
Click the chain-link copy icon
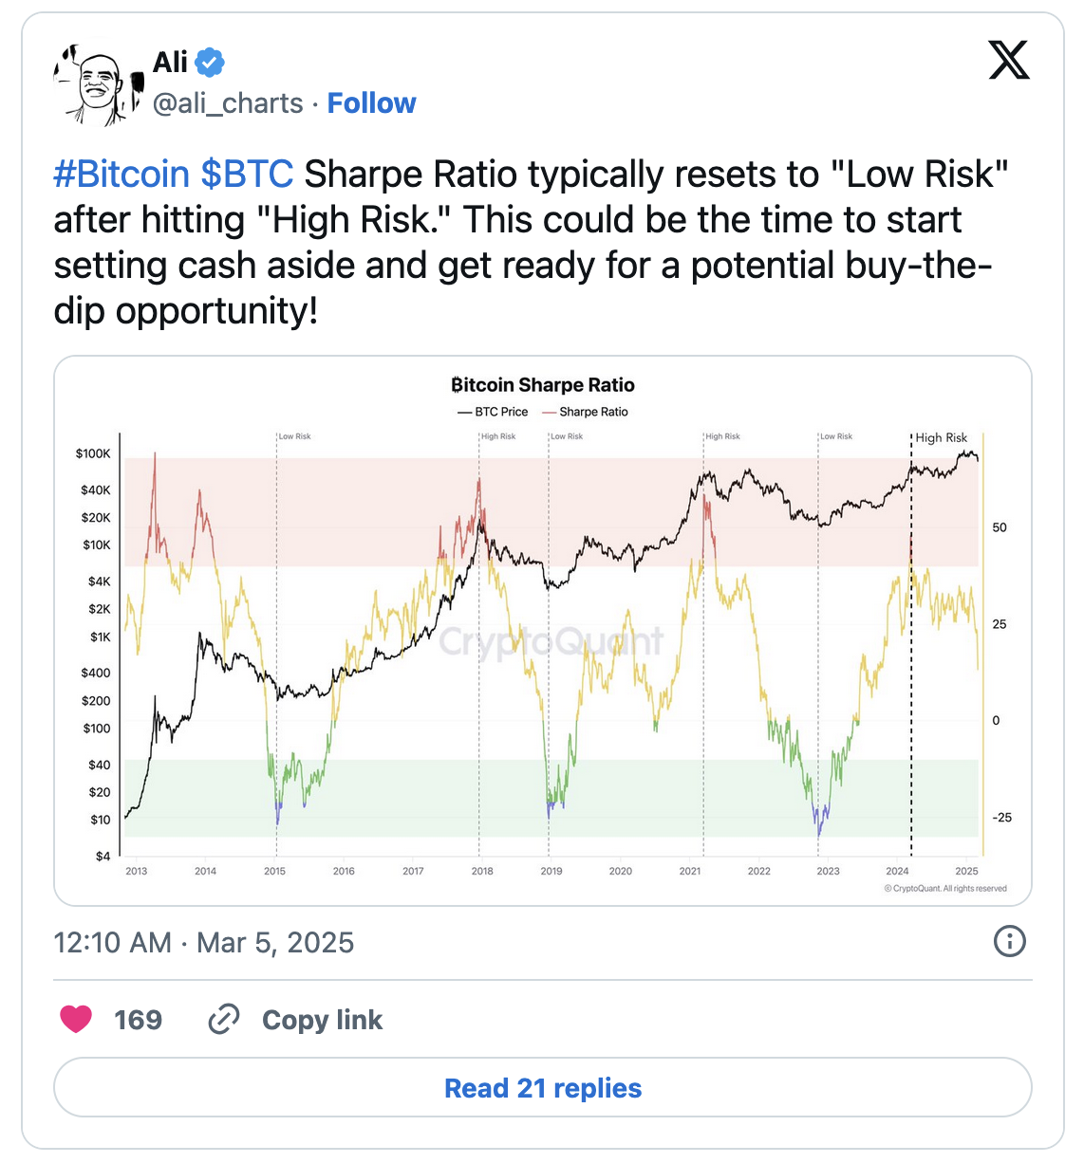(x=223, y=1020)
